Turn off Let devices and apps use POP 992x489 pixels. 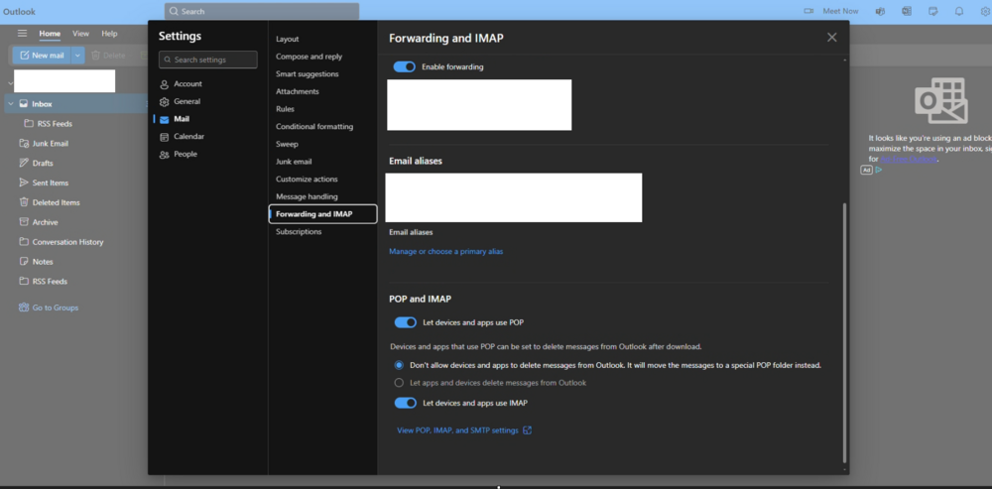pyautogui.click(x=406, y=322)
